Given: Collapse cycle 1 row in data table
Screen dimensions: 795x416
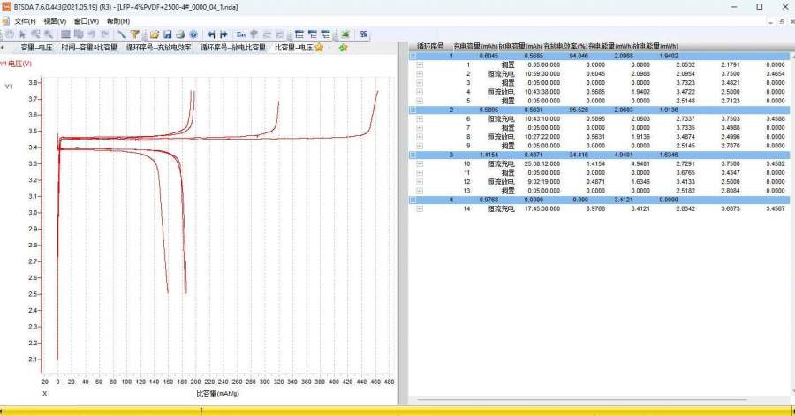Looking at the screenshot, I should pyautogui.click(x=413, y=56).
